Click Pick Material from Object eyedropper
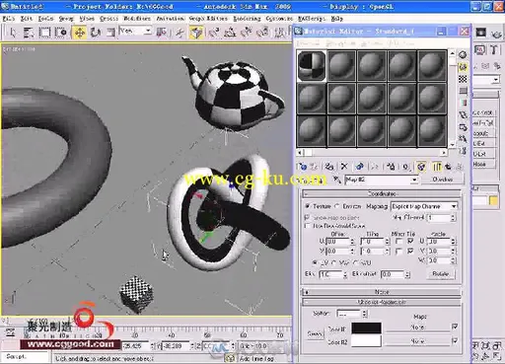Image resolution: width=505 pixels, height=364 pixels. 336,180
